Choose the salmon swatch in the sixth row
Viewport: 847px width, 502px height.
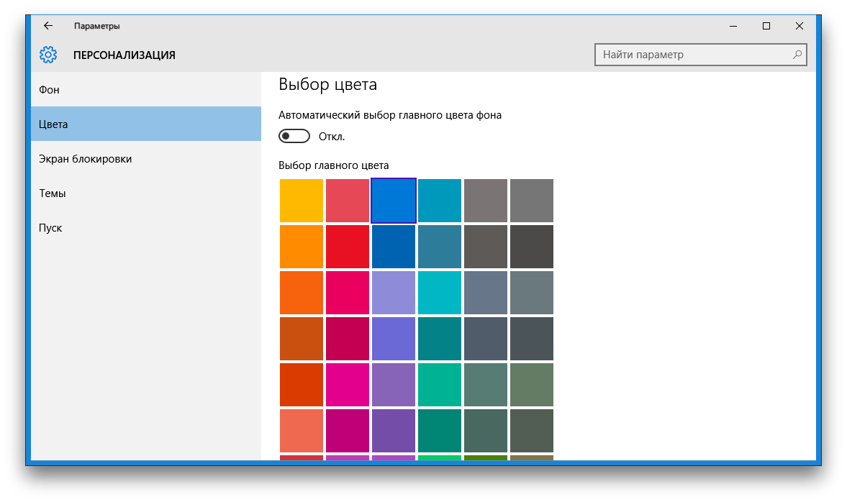click(x=302, y=431)
